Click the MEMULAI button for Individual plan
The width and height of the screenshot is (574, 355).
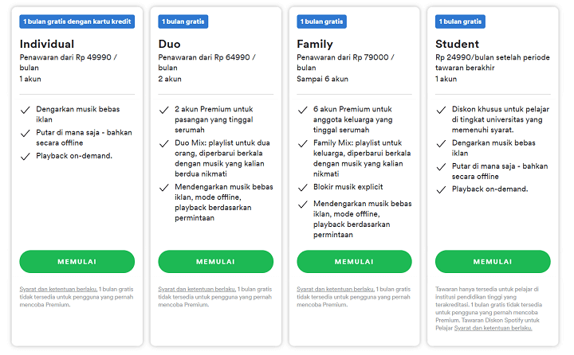[x=77, y=261]
